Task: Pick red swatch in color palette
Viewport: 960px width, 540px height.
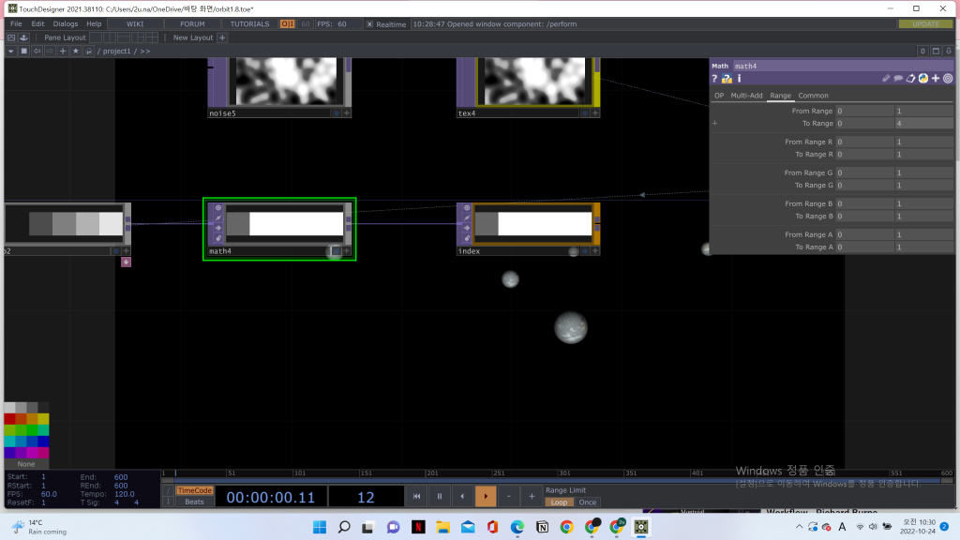Action: click(9, 419)
